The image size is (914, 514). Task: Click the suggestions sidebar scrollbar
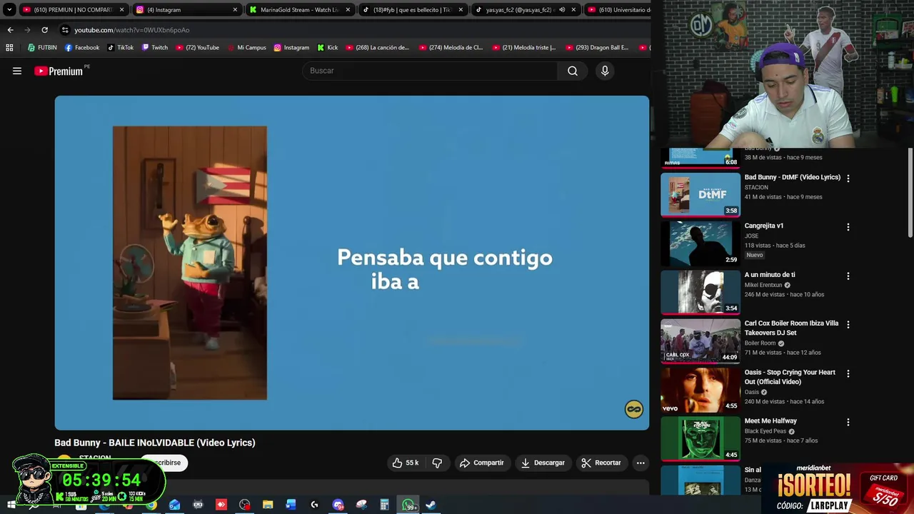pos(910,193)
